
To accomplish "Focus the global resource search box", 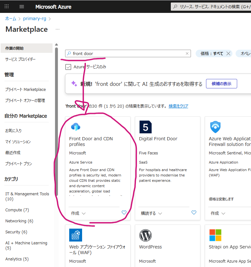I will [211, 7].
